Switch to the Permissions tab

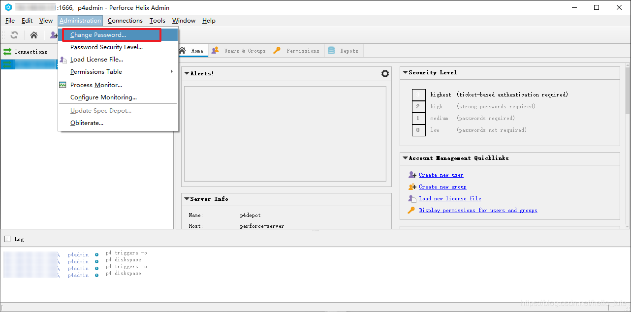(297, 51)
